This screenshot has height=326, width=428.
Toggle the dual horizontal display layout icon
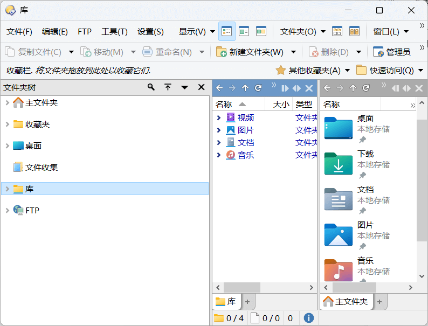(261, 31)
